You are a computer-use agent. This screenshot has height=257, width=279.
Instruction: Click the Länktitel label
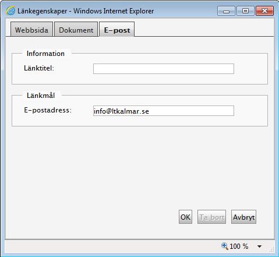click(x=39, y=68)
